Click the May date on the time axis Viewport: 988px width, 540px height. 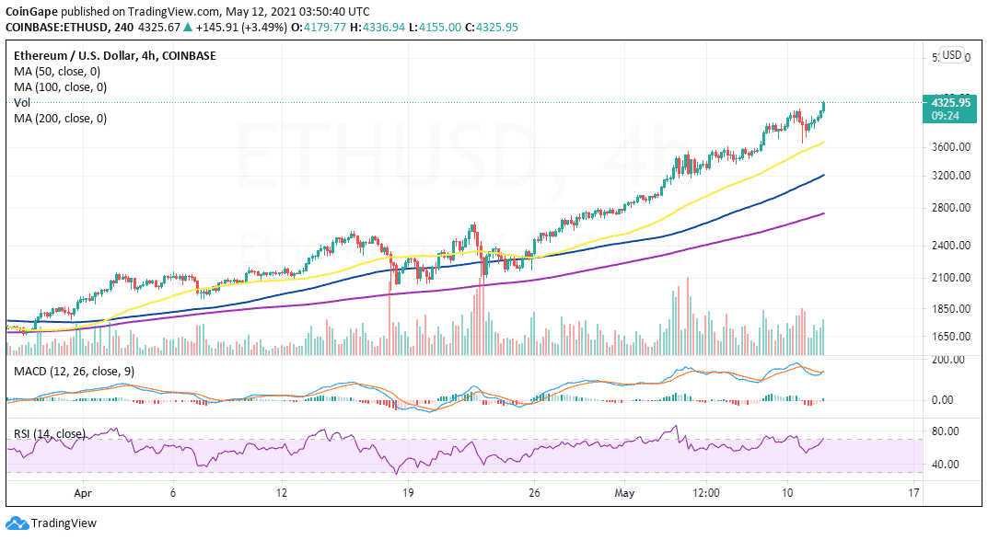click(x=624, y=493)
